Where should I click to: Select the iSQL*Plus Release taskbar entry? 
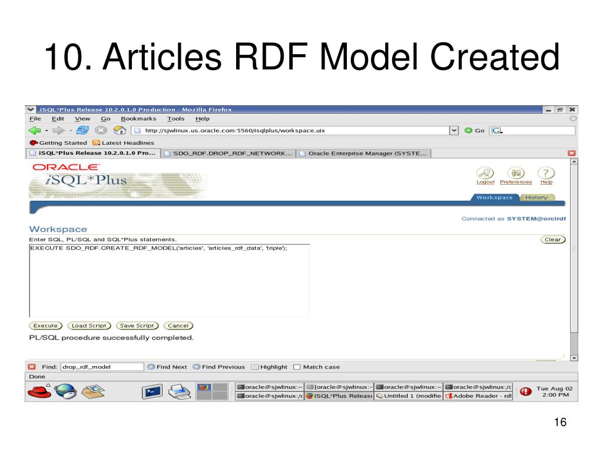click(x=339, y=396)
